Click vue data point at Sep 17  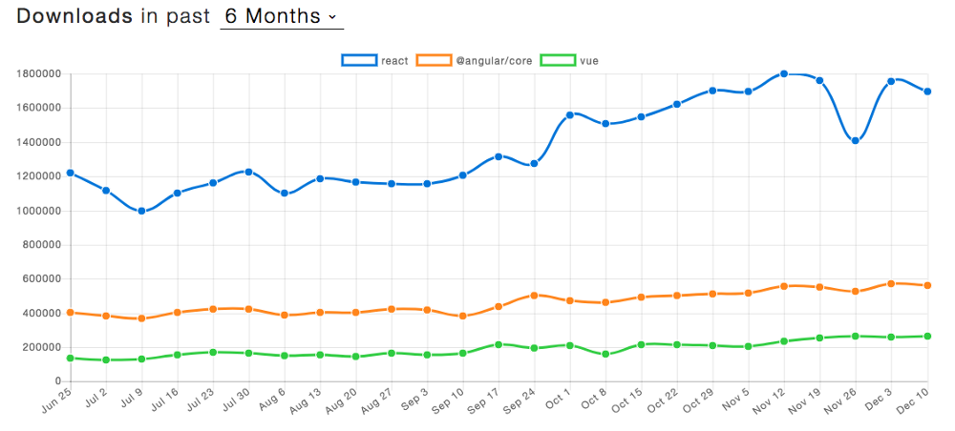coord(499,344)
